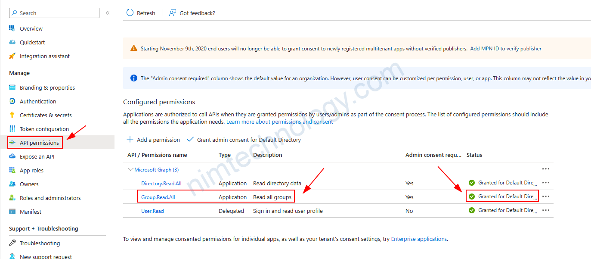591x259 pixels.
Task: Open more options for Group.Read.All row
Action: (546, 197)
